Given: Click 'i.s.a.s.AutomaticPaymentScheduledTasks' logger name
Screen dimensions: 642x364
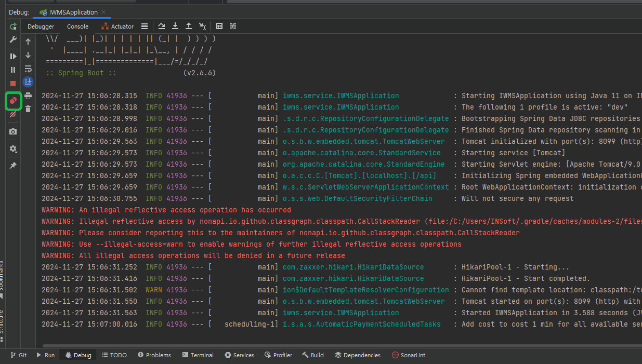Looking at the screenshot, I should [x=361, y=324].
